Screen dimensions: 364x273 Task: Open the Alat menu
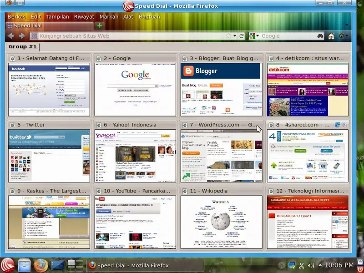(128, 17)
